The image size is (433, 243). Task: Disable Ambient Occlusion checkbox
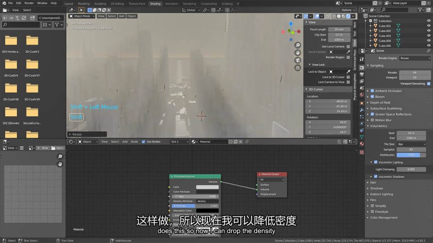pos(372,91)
